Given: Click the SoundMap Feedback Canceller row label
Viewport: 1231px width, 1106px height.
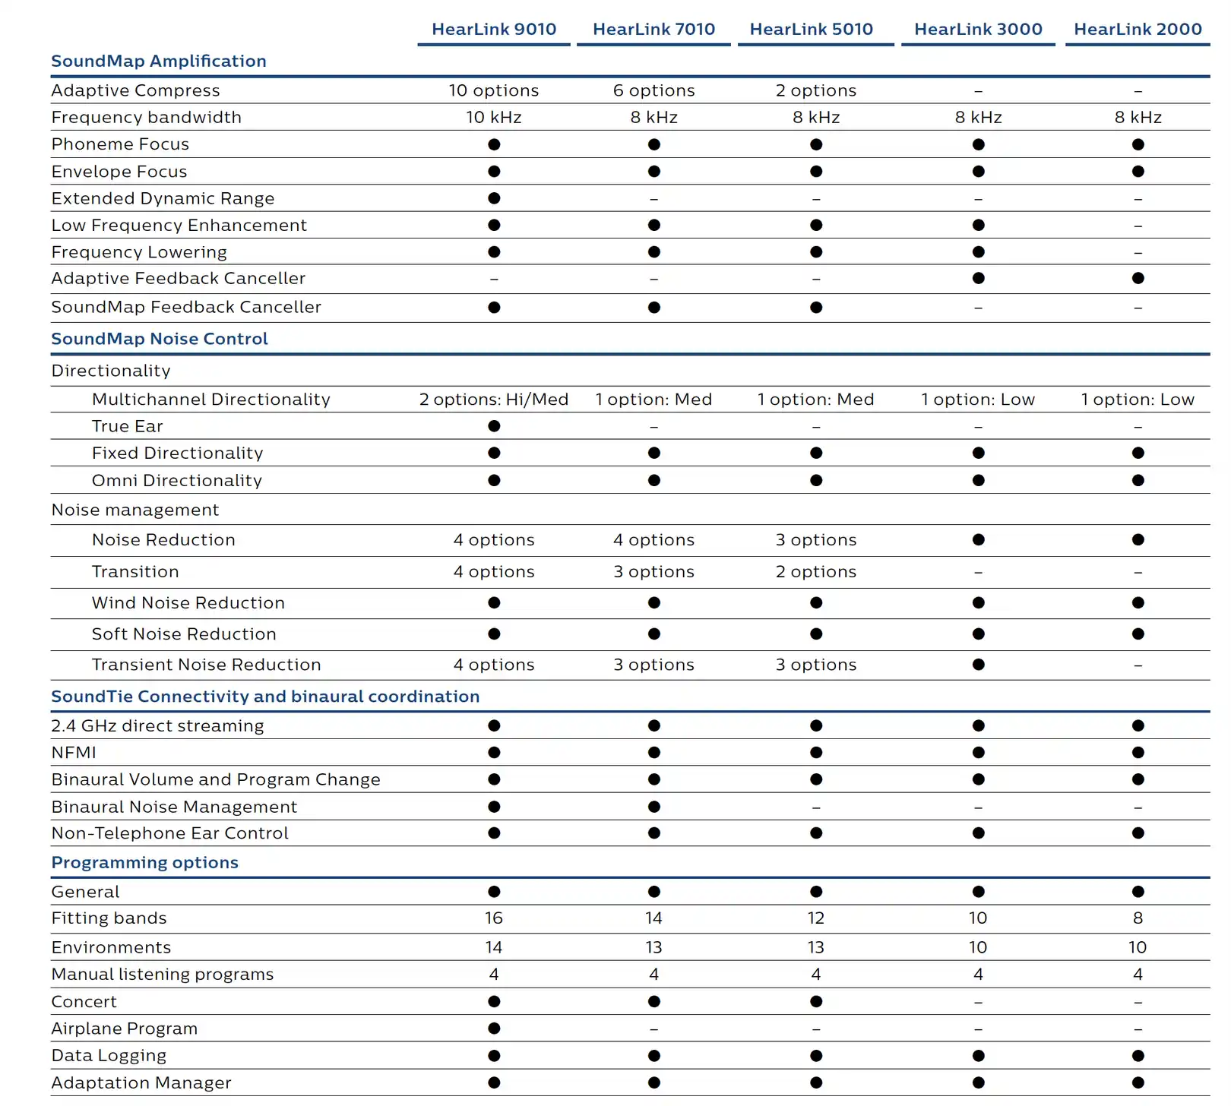Looking at the screenshot, I should tap(186, 308).
